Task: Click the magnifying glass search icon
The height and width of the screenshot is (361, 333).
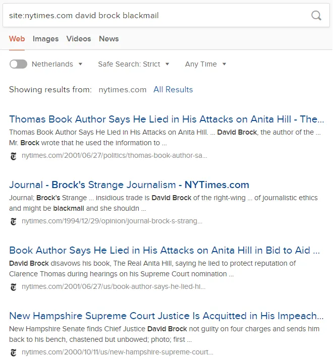Action: [316, 16]
